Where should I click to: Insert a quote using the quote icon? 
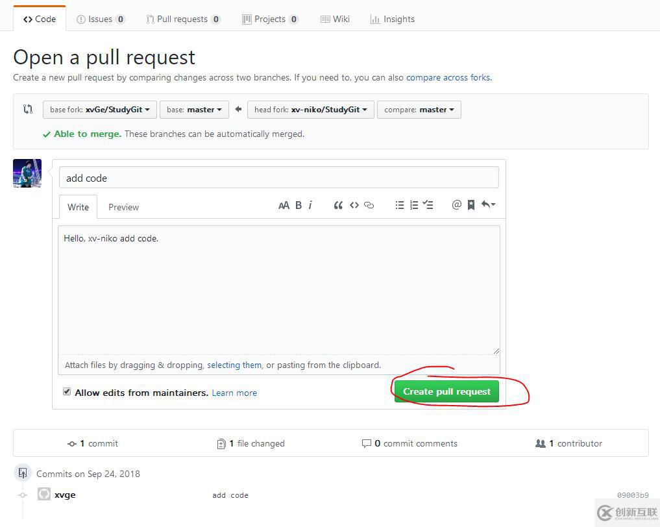[x=338, y=205]
